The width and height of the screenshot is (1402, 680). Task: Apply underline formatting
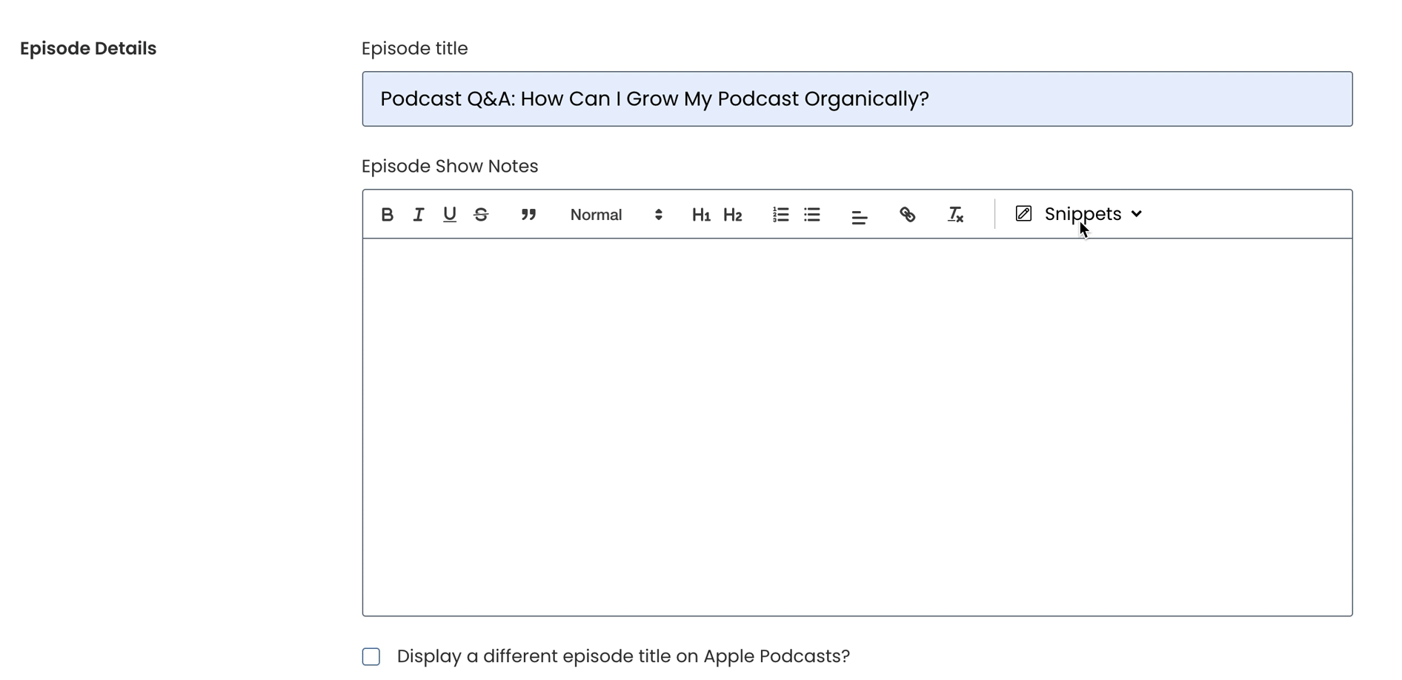point(450,215)
